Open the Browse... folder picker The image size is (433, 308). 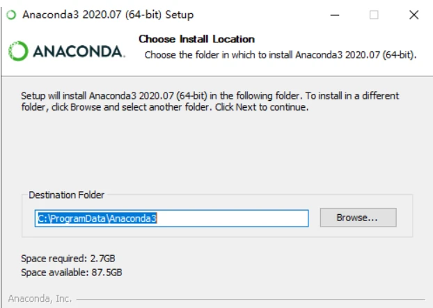coord(357,218)
